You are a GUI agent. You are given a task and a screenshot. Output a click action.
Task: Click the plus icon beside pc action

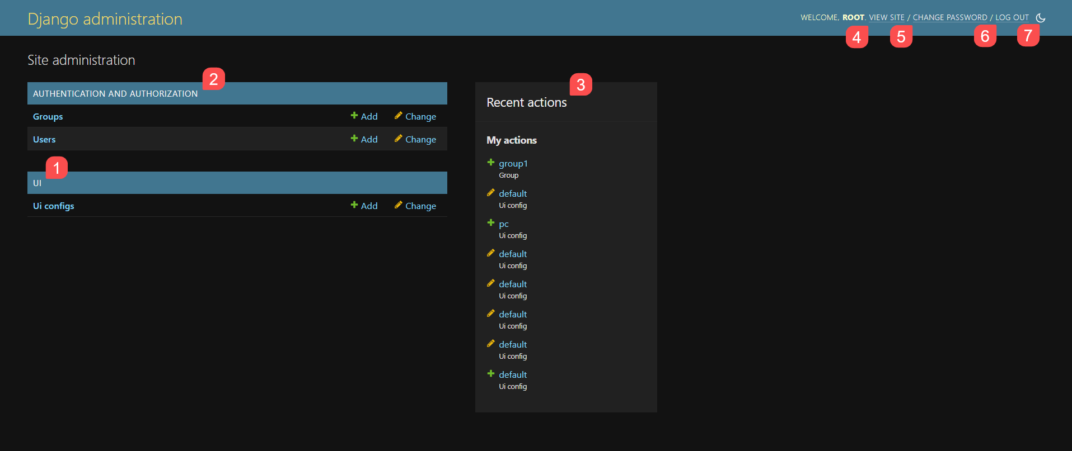(490, 223)
